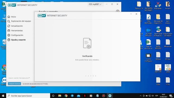Click the magnifier icon beside Exploración
This screenshot has width=174, height=98.
[x=9, y=21]
